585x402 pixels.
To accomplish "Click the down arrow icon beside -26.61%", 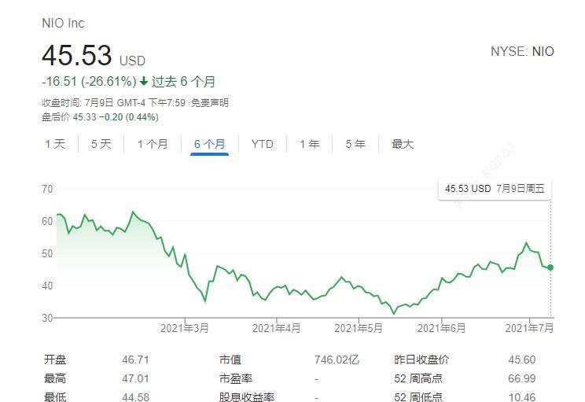I will (144, 81).
